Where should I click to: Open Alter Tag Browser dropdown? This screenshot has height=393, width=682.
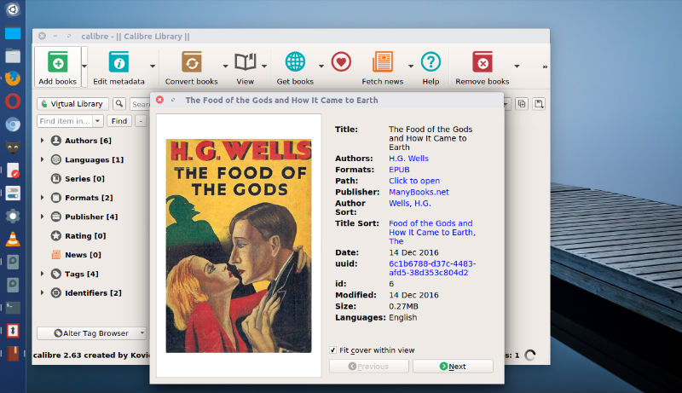(x=142, y=333)
